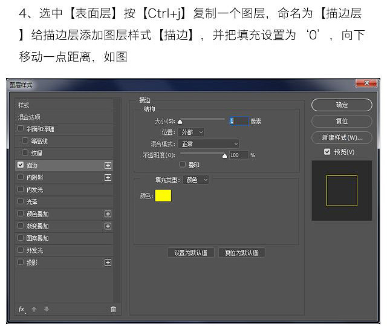The image size is (387, 326).
Task: Move effect down arrow icon
Action: [47, 309]
